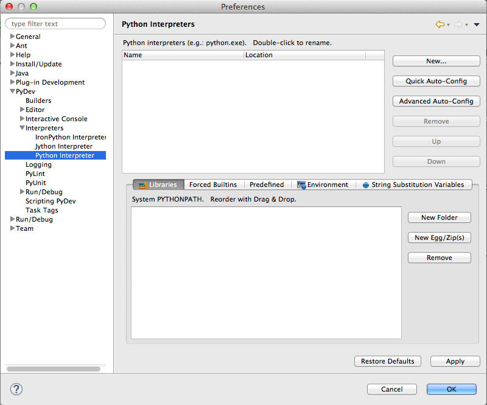Select Jython Interpreter in the tree

[x=64, y=146]
